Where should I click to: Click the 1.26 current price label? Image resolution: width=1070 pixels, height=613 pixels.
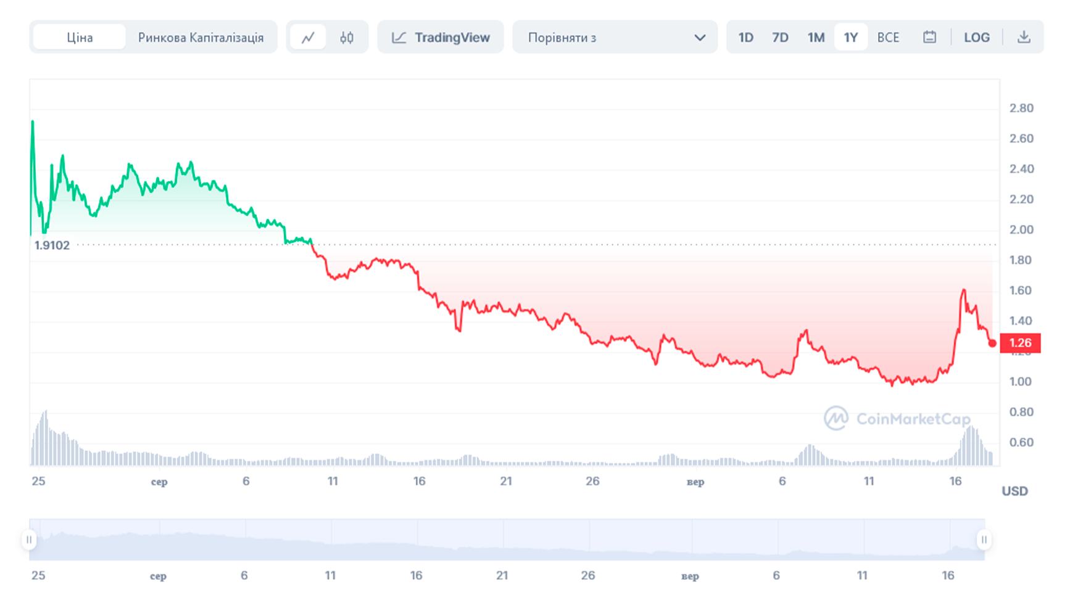pos(1020,343)
